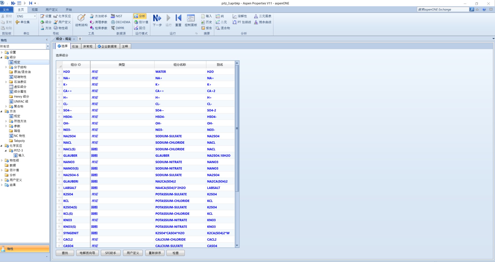Open 单位集 (Unit Sets) in the ribbon
Image resolution: width=495 pixels, height=262 pixels.
click(x=22, y=22)
